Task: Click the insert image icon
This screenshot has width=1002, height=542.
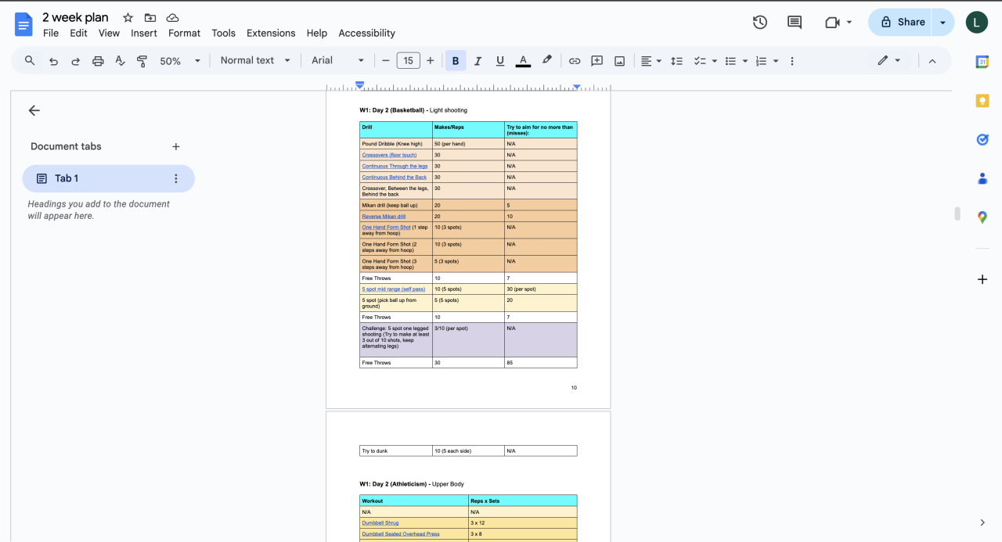Action: coord(619,61)
